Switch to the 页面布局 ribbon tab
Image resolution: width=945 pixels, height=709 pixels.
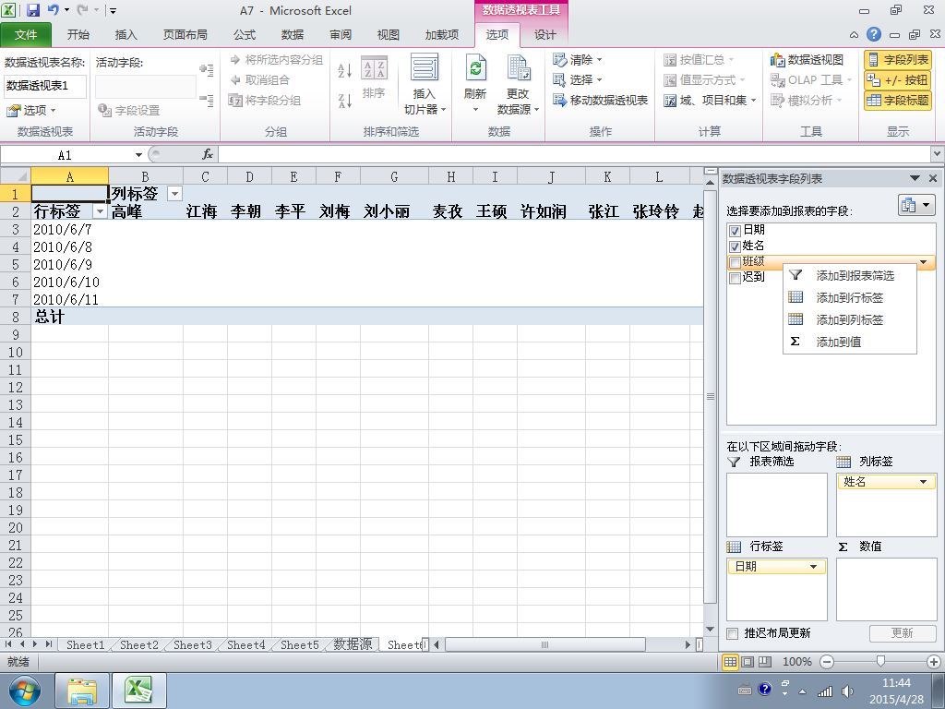pyautogui.click(x=185, y=35)
